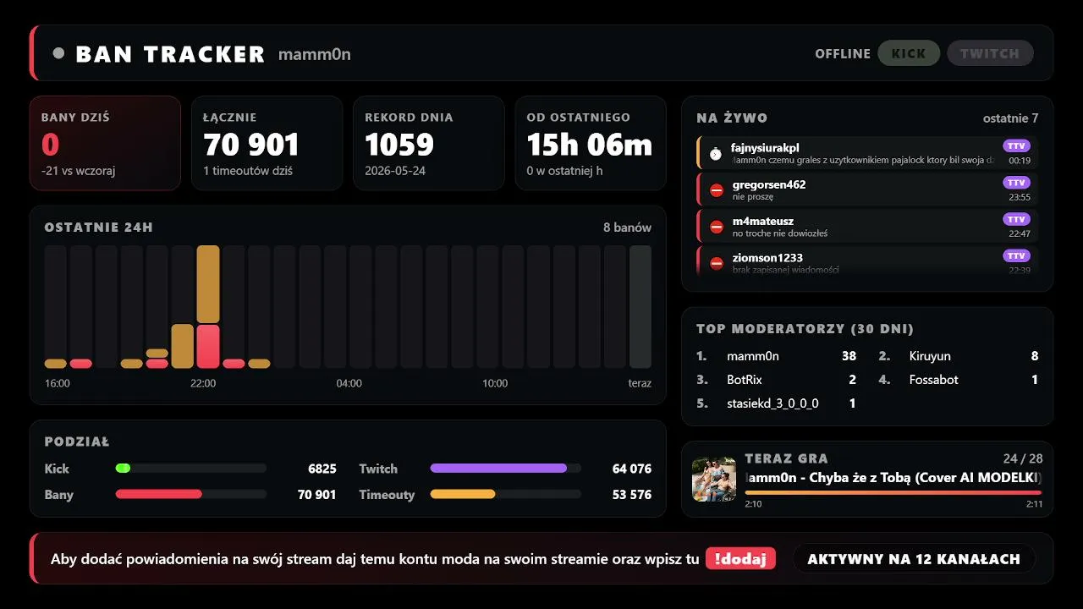Click the tallest orange bar in the 24h chart
Screen dimensions: 1083x609
click(x=208, y=284)
